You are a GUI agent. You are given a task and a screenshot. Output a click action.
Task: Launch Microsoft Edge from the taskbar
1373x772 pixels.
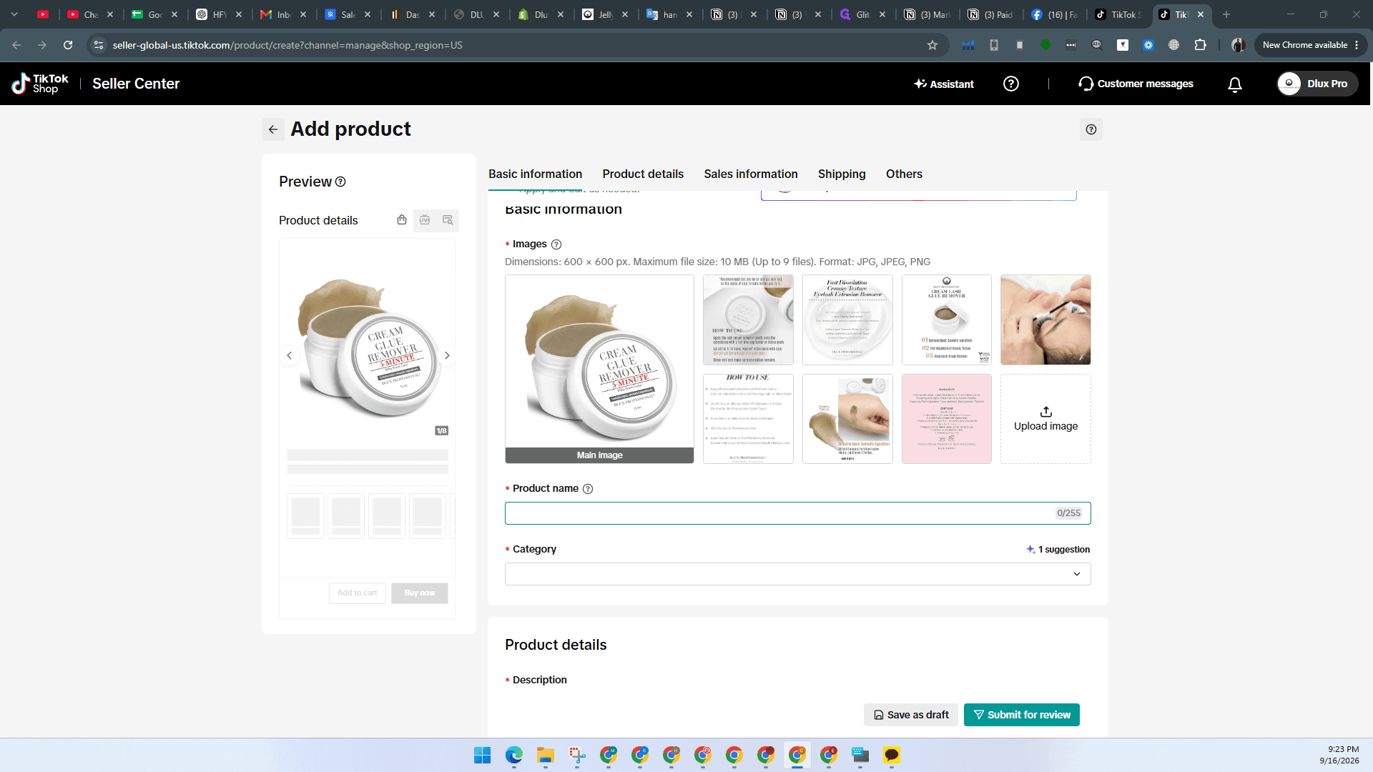coord(514,755)
